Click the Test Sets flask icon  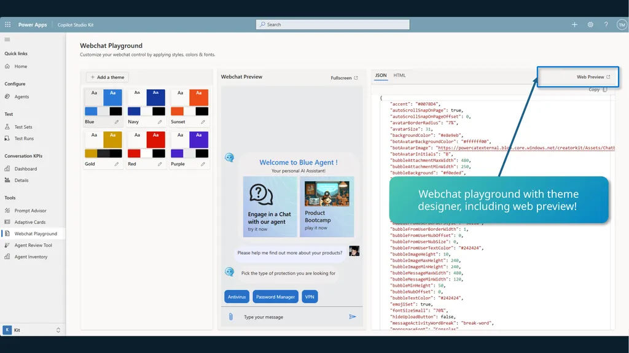(7, 126)
